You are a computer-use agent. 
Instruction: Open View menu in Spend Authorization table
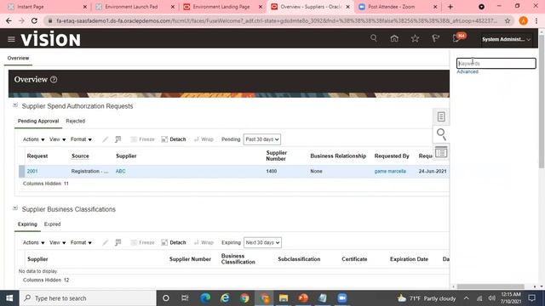point(57,139)
